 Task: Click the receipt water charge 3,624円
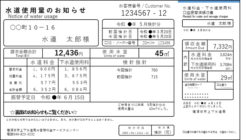click(226, 55)
